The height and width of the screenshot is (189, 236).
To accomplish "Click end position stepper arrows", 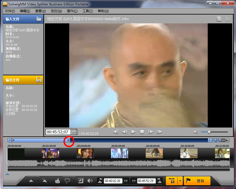I will [x=134, y=181].
